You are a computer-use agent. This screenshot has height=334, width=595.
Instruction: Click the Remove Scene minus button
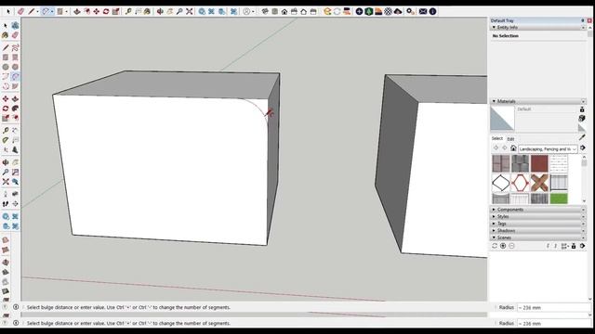pos(511,246)
